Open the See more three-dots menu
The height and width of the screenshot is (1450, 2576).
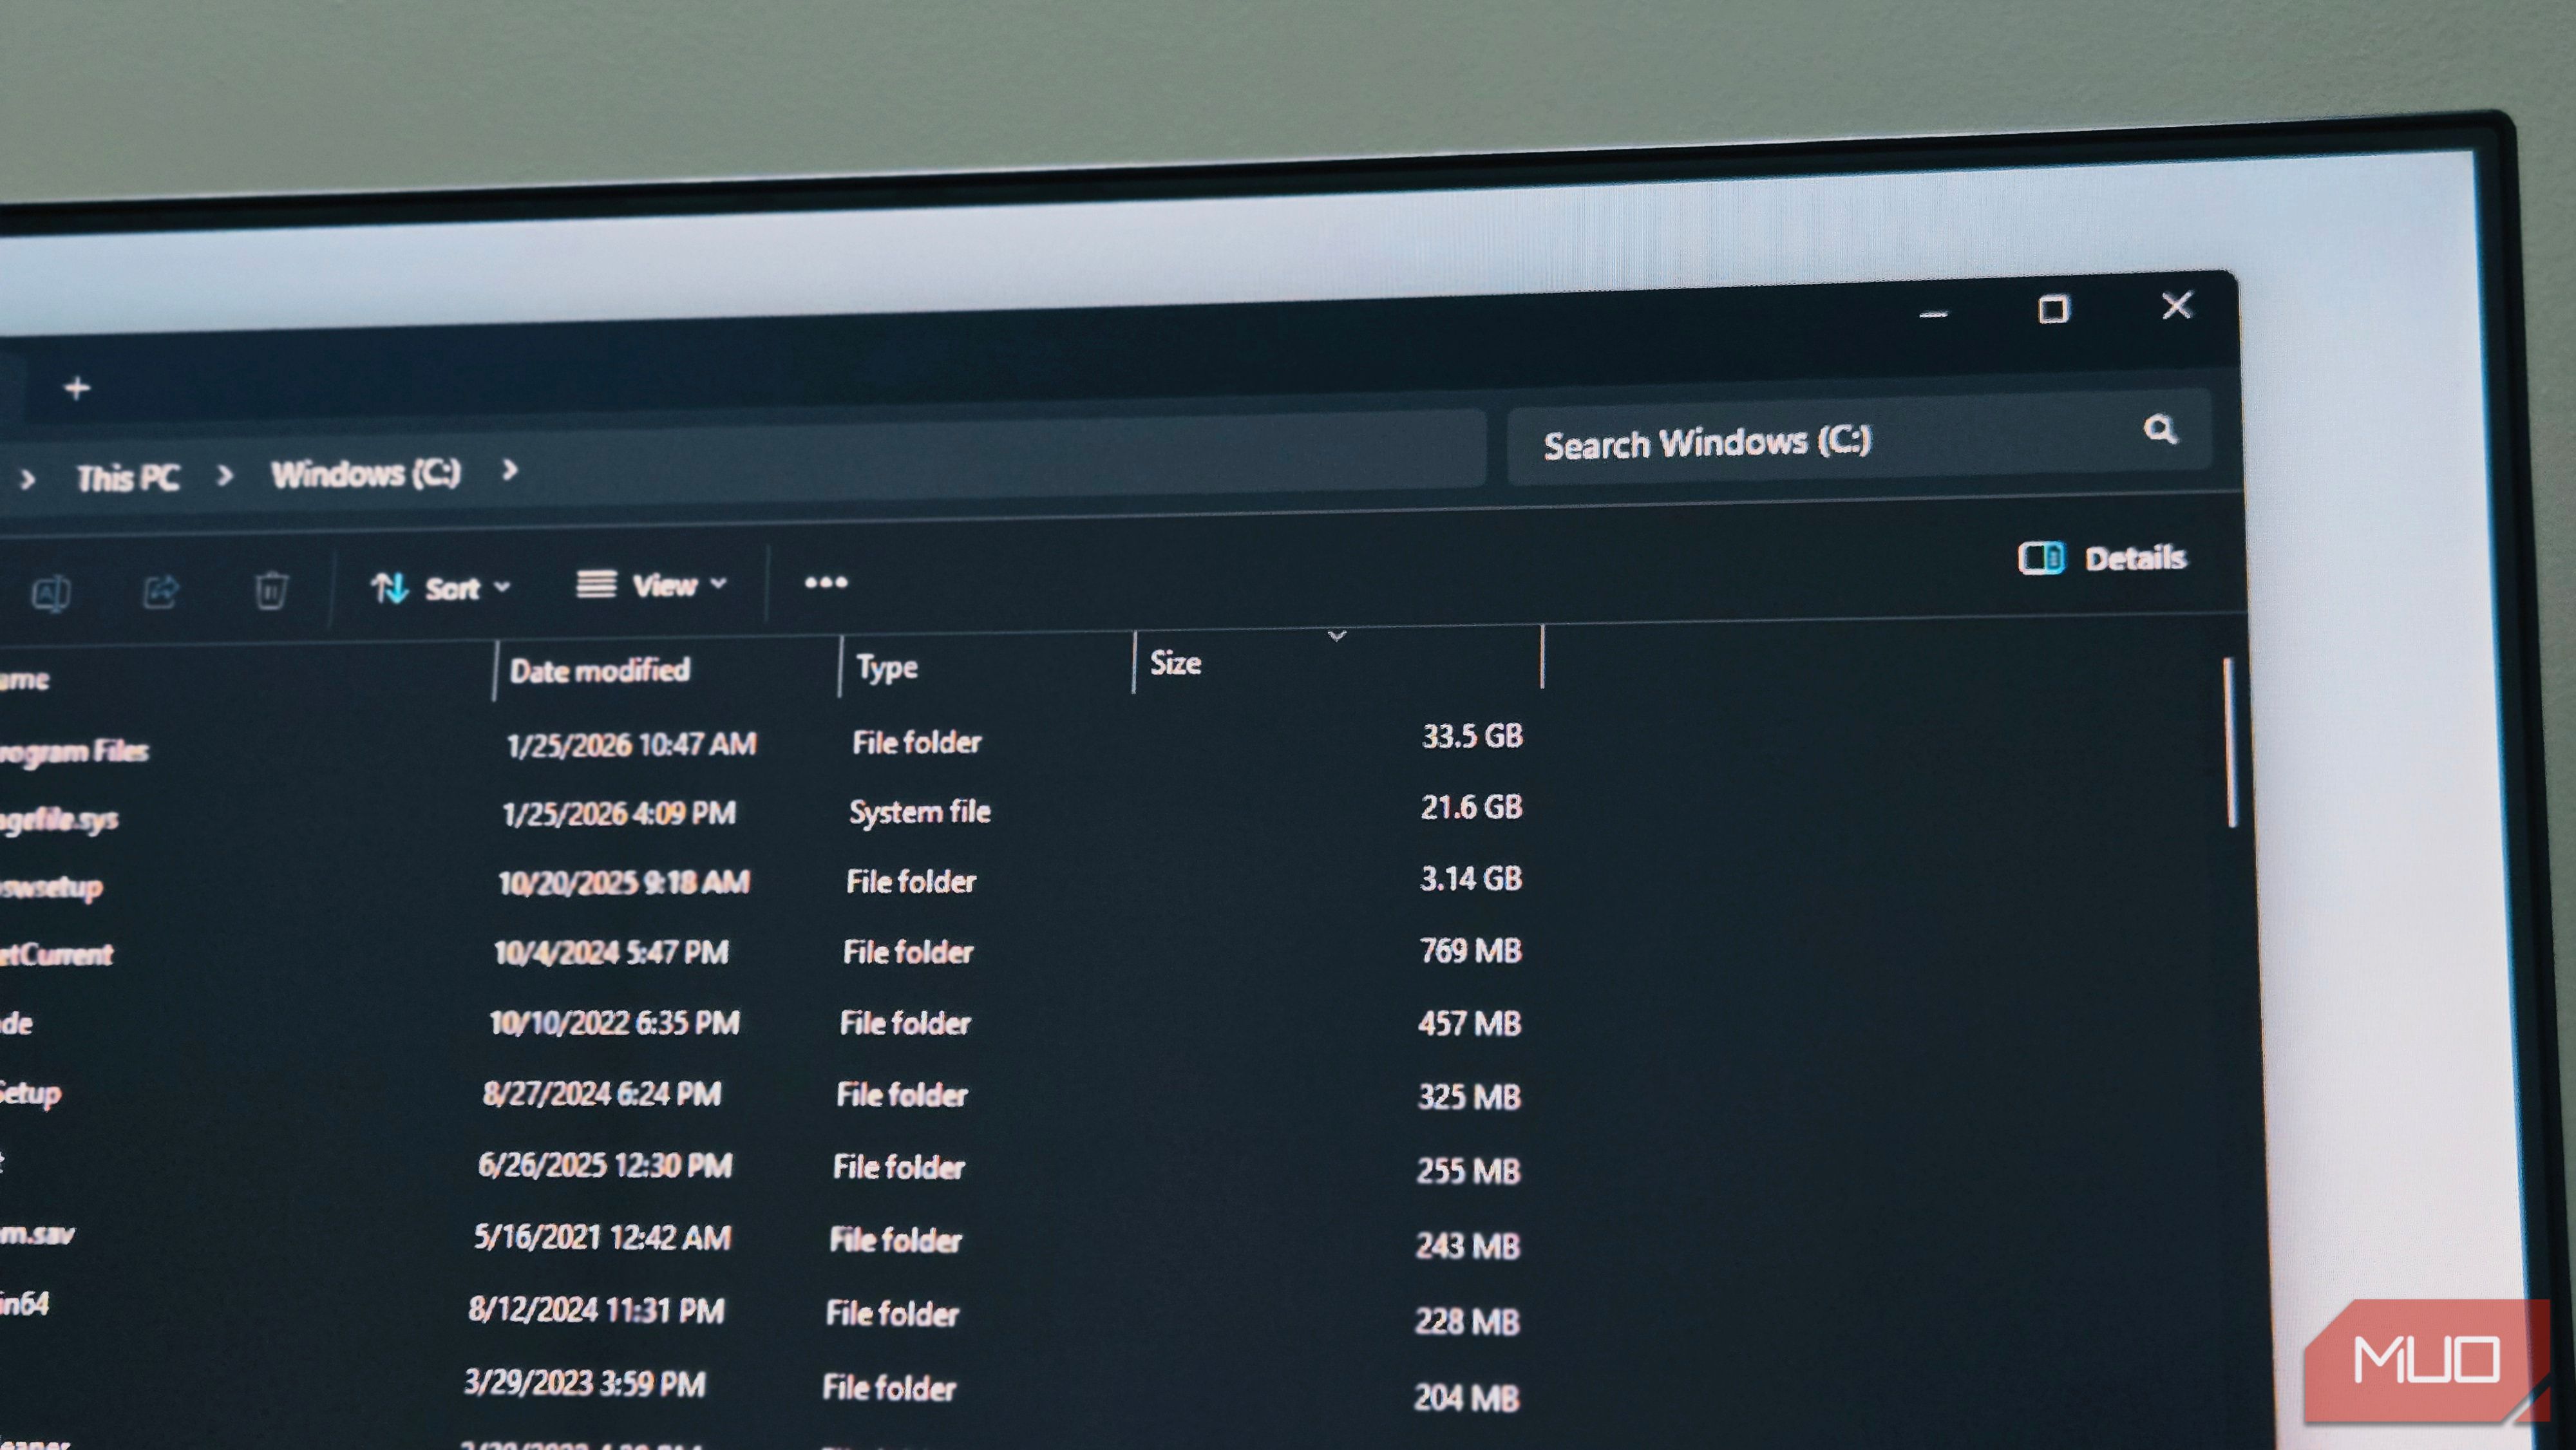(826, 582)
